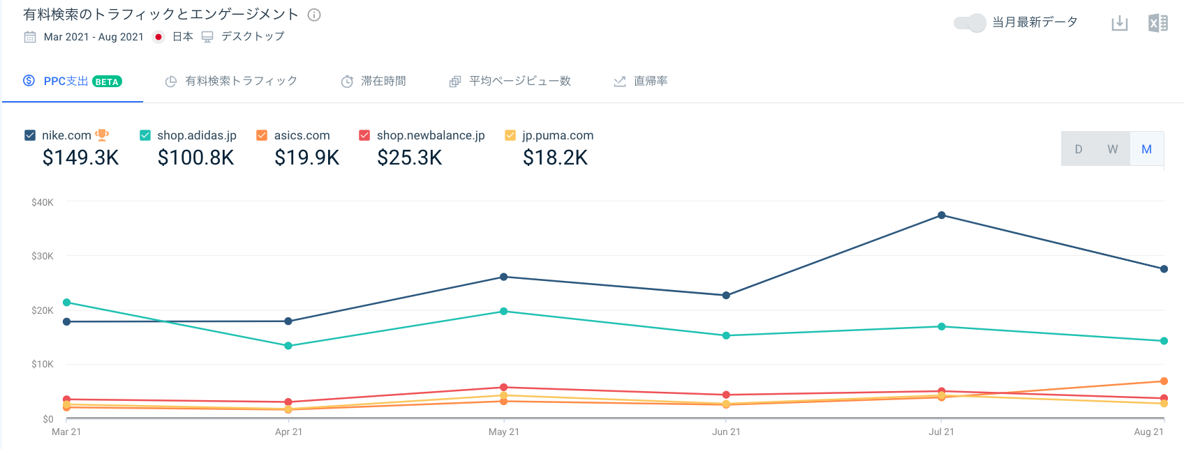Click the nike.com data point for Jun 21

[726, 296]
